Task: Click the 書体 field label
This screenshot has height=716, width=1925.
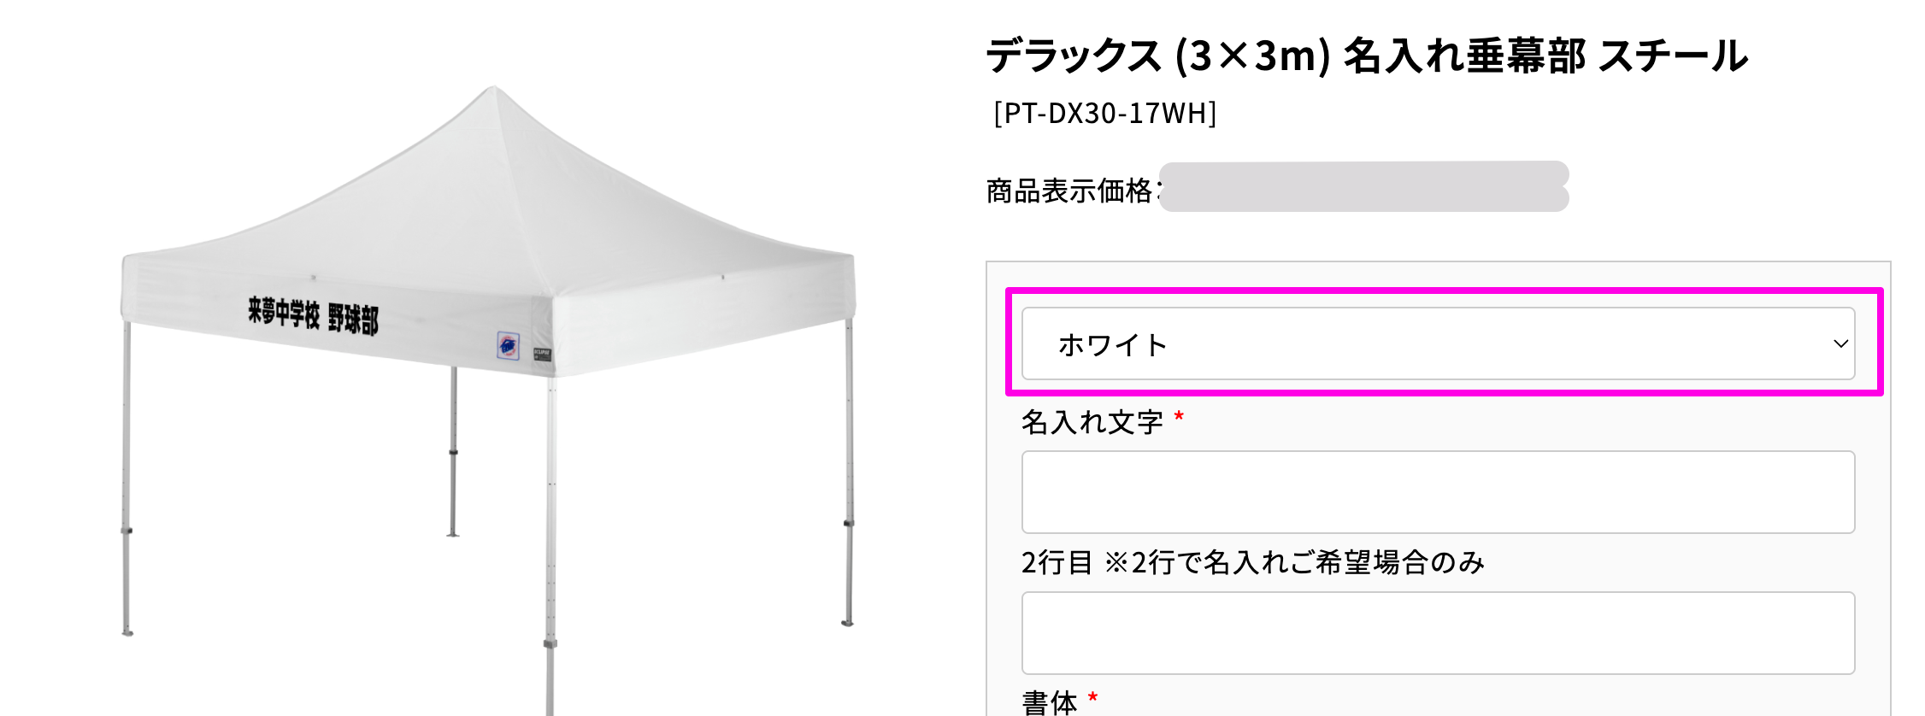Action: (x=1049, y=702)
